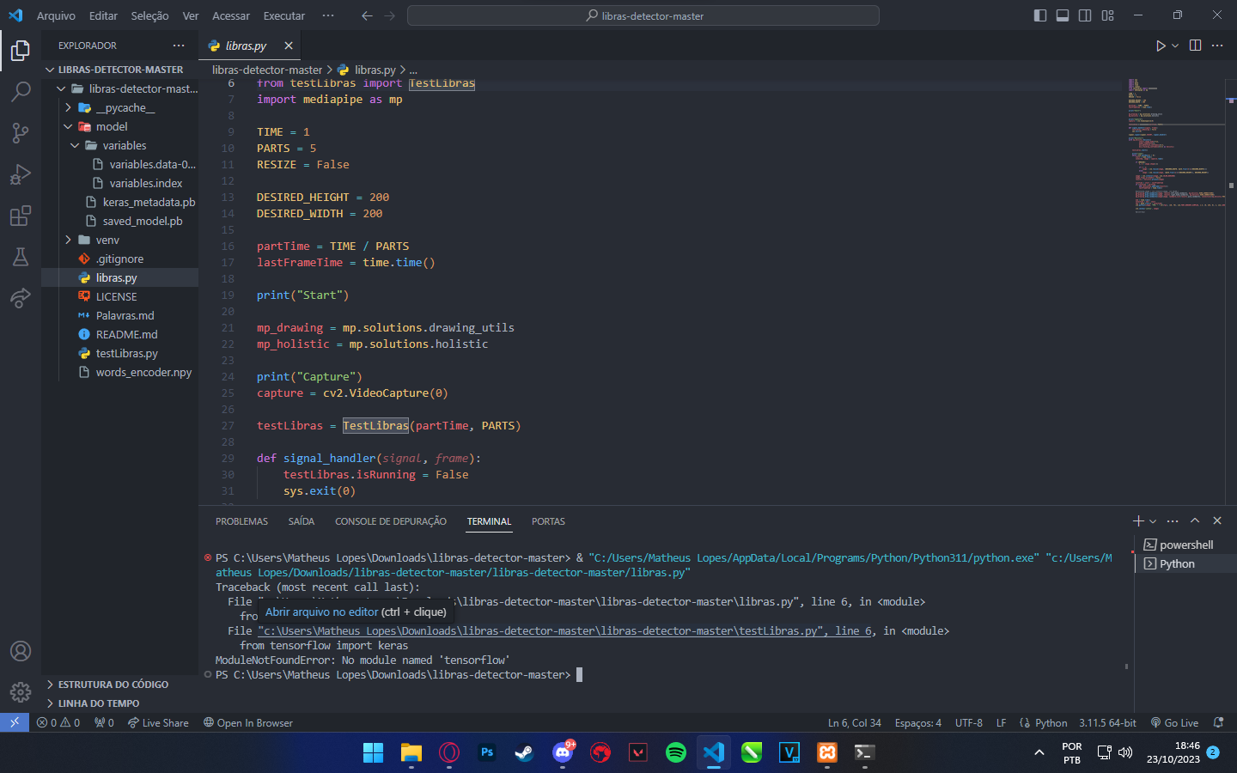
Task: Open Spotify from the taskbar
Action: click(676, 752)
